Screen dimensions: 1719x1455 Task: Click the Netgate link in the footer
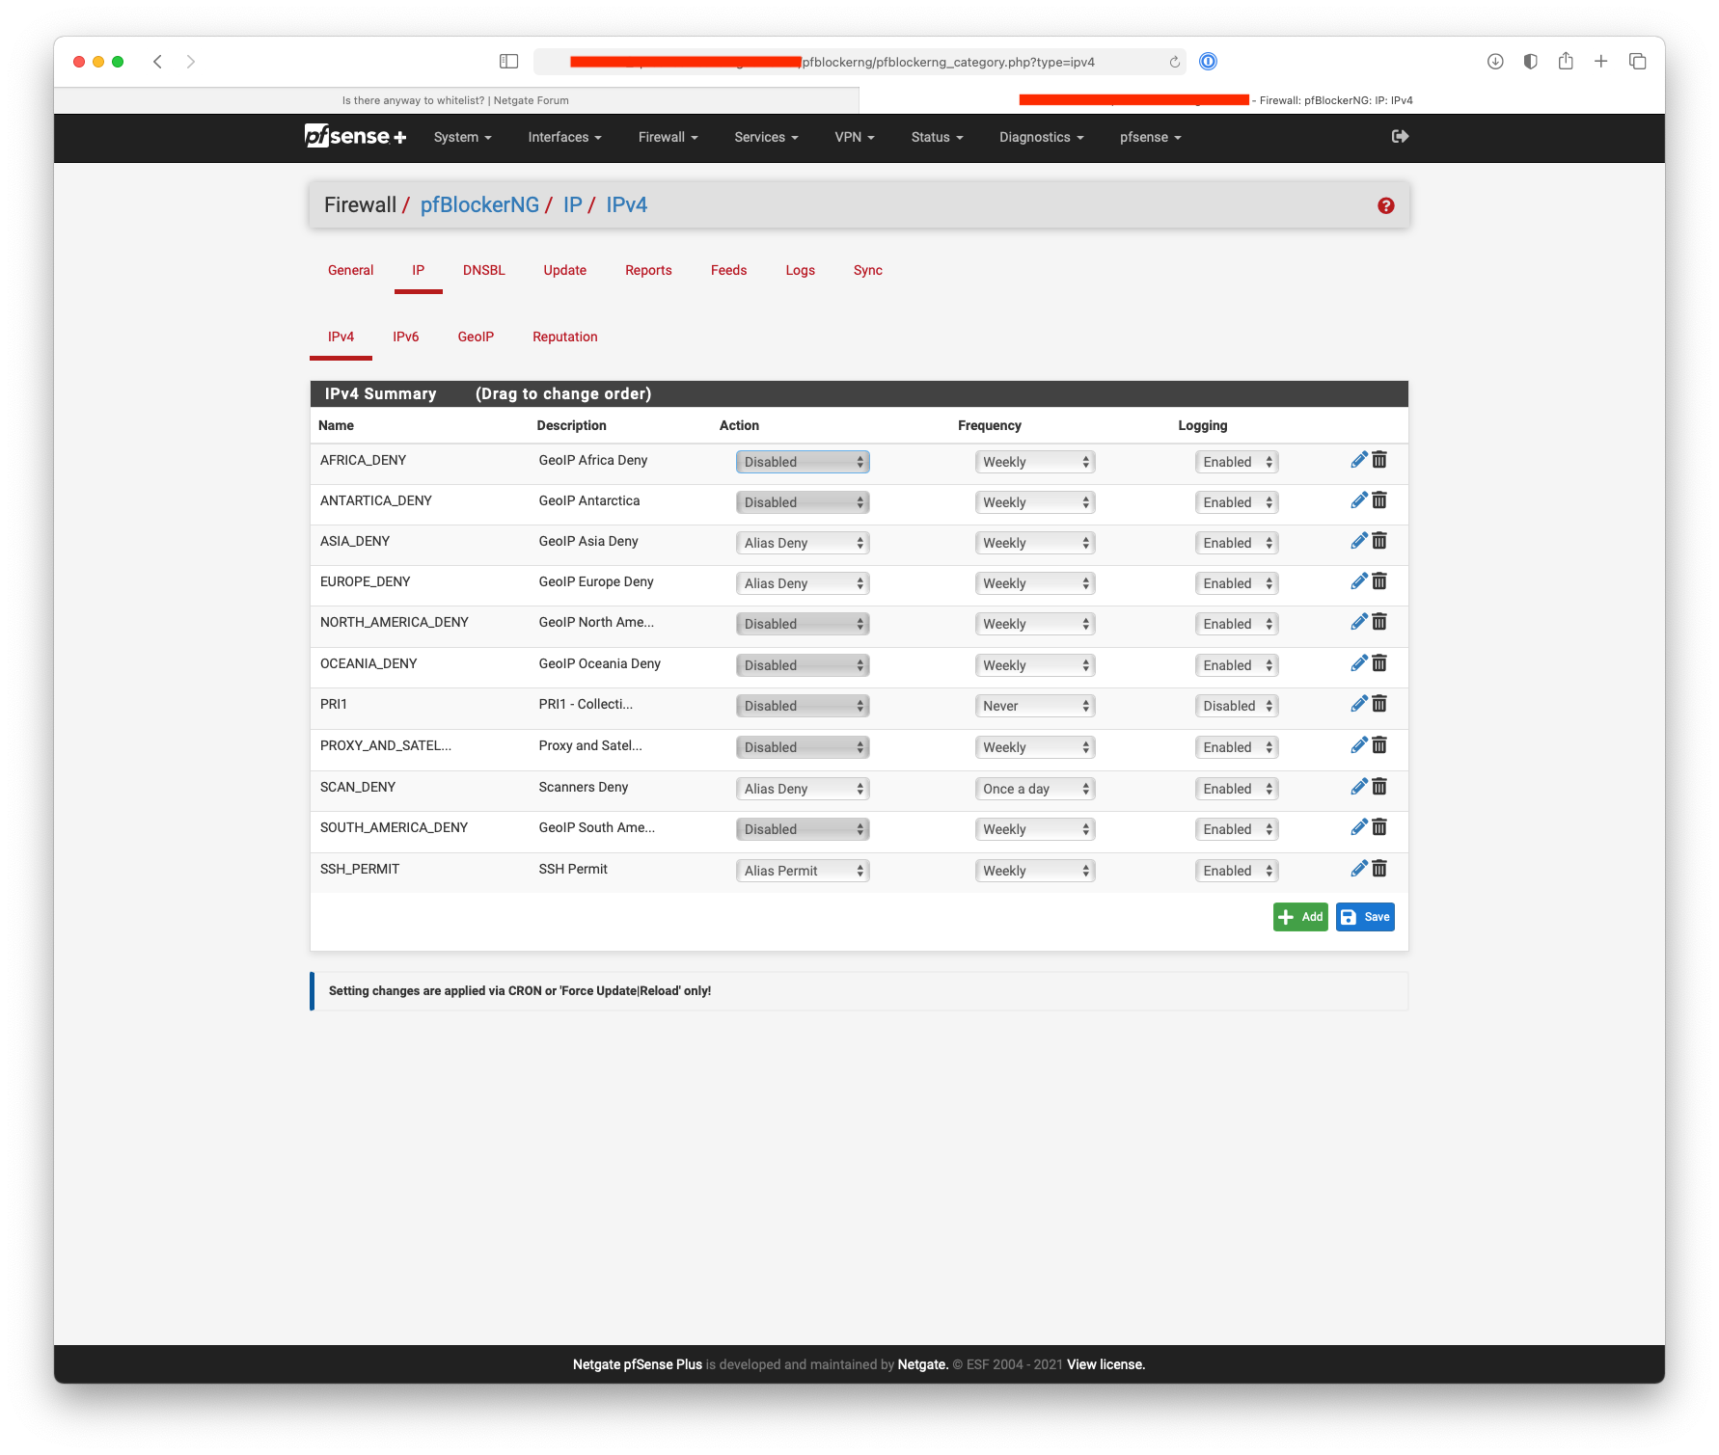922,1364
